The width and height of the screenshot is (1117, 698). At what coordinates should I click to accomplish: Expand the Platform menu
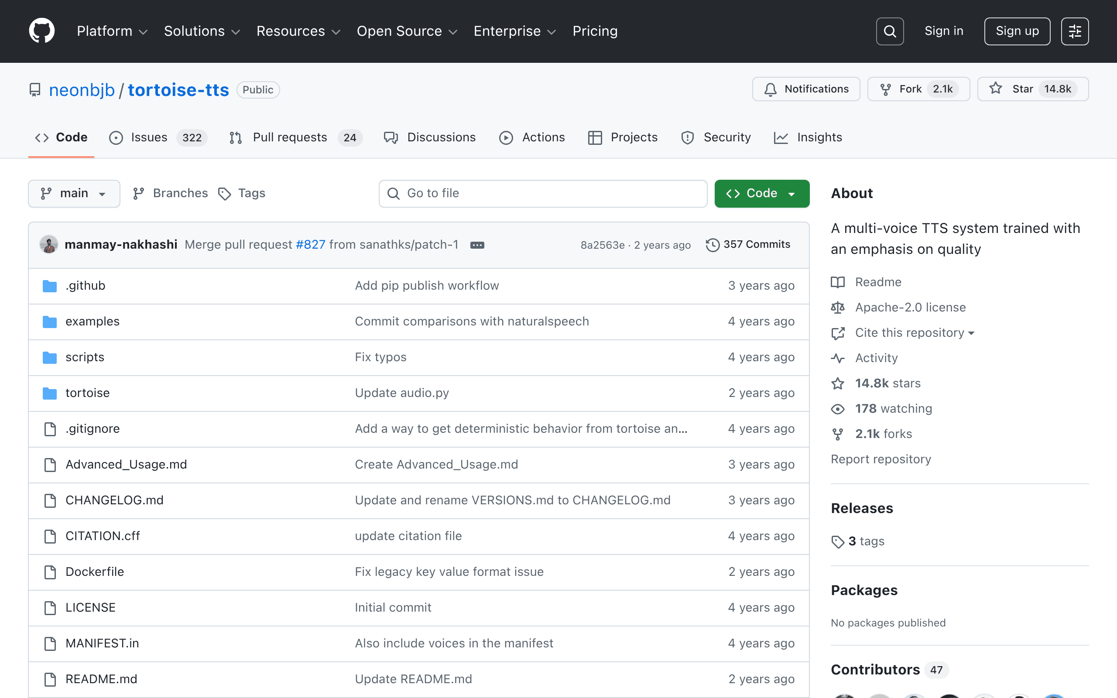point(112,31)
